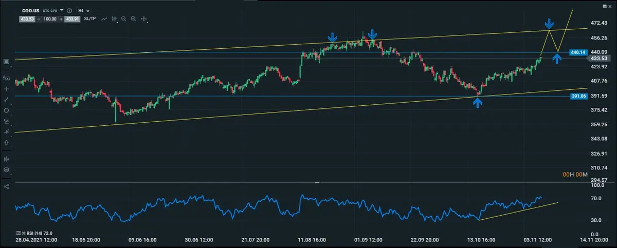
Task: Click the zoom out magnifier icon
Action: (124, 19)
